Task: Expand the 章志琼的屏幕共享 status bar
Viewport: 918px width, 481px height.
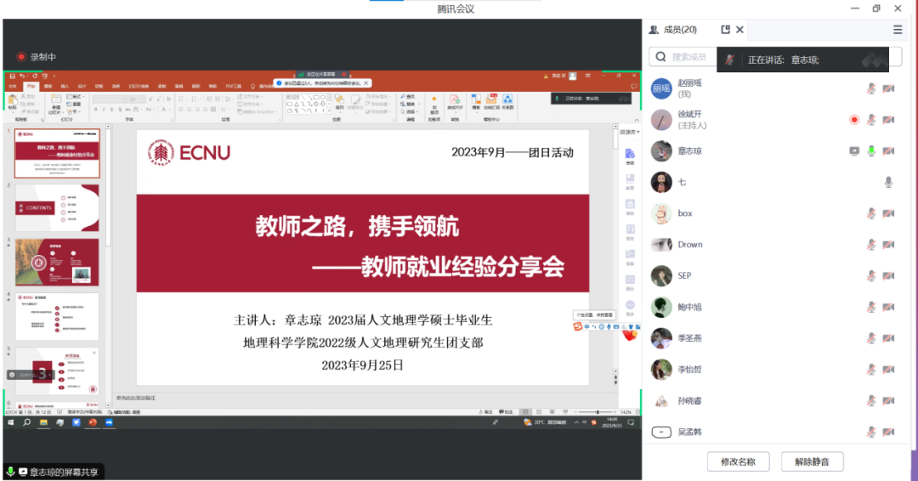Action: [x=57, y=472]
